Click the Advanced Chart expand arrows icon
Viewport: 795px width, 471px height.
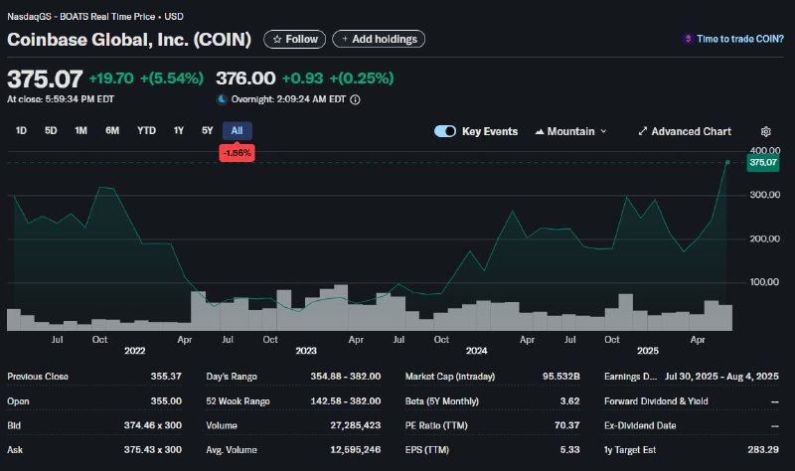coord(642,131)
